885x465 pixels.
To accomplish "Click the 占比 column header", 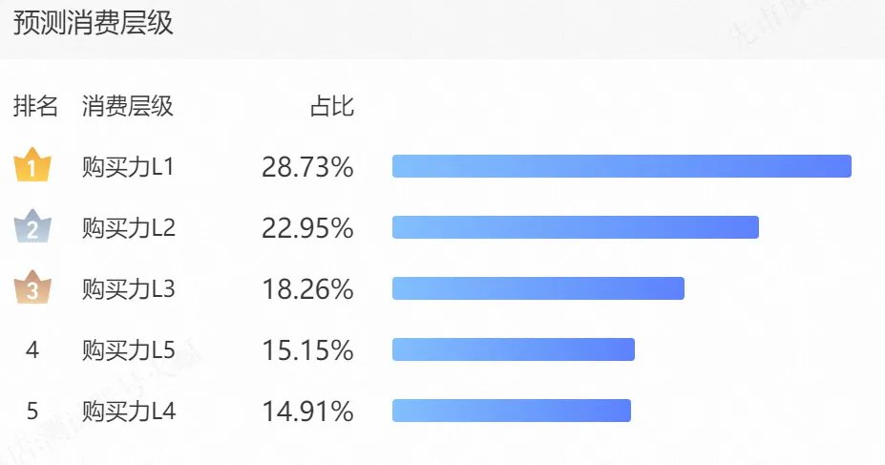I will pos(332,106).
